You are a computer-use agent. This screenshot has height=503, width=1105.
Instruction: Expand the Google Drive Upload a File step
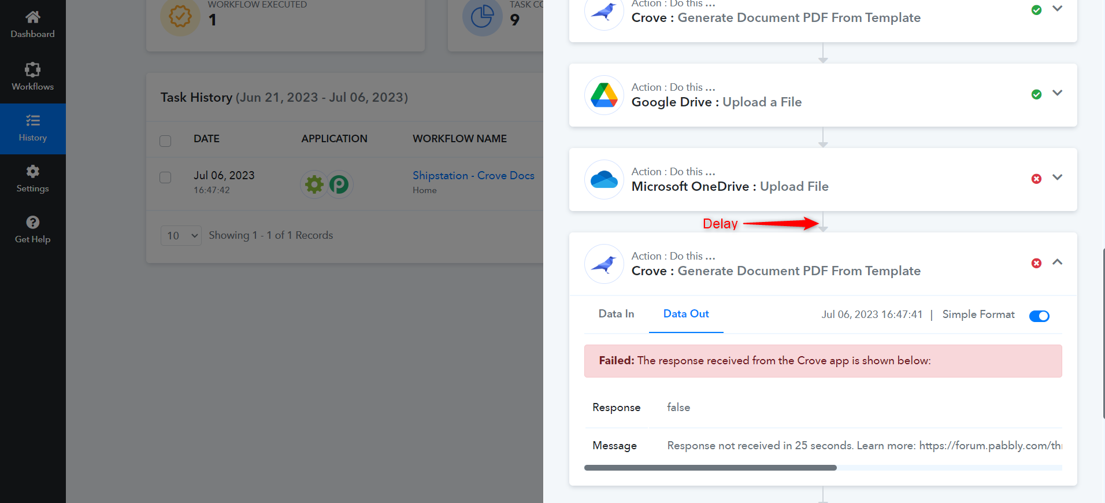tap(1058, 93)
